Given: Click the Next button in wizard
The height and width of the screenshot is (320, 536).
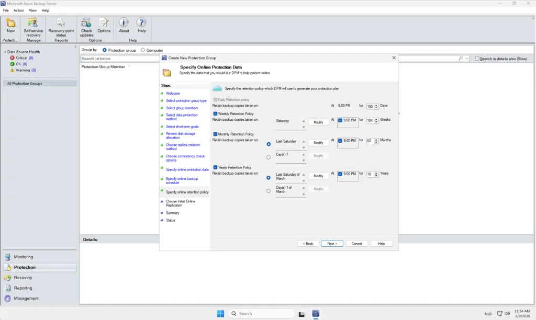Looking at the screenshot, I should click(332, 244).
